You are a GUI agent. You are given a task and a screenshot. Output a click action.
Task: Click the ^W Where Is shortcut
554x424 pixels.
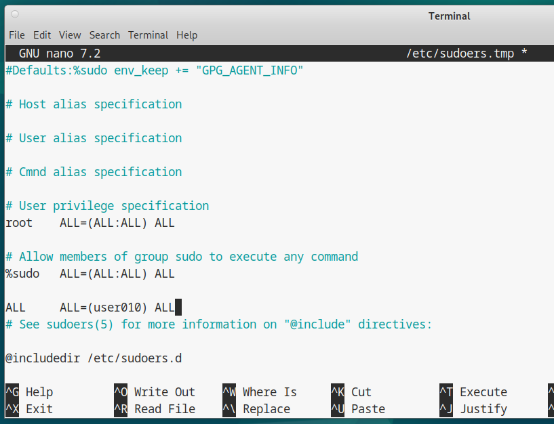(x=260, y=392)
